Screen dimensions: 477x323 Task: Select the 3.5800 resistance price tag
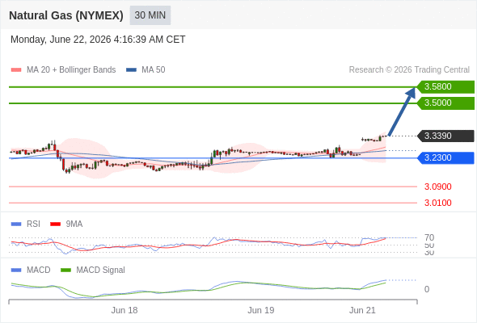point(445,86)
